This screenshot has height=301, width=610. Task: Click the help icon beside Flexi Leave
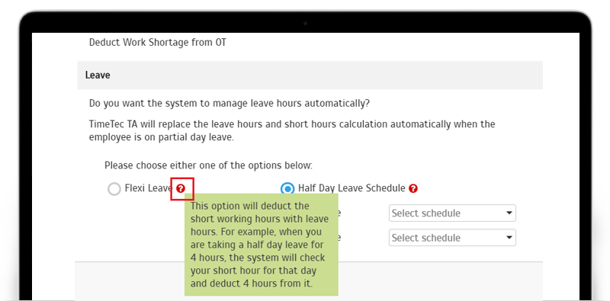(181, 189)
